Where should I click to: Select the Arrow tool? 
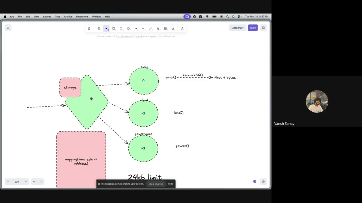point(136,28)
